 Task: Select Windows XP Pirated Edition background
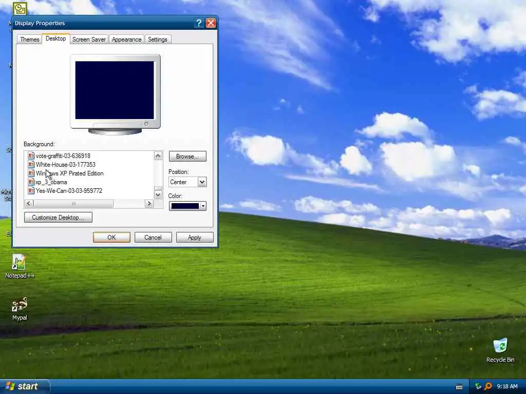click(69, 173)
